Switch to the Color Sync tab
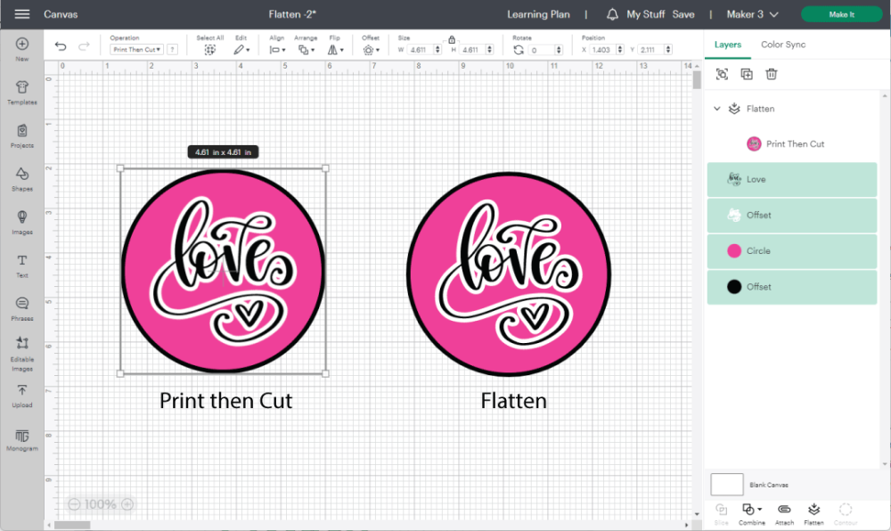This screenshot has width=891, height=531. (x=783, y=45)
